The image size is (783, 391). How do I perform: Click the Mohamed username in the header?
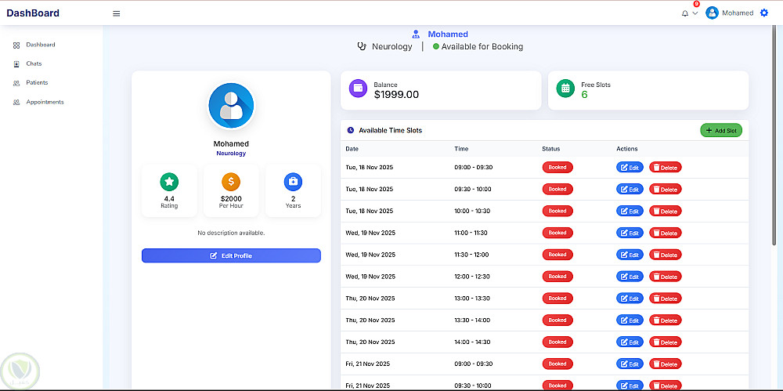pos(738,13)
